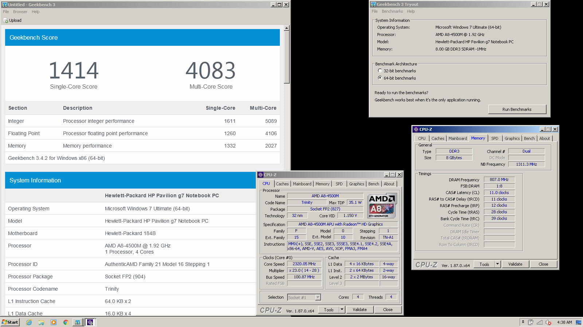Click Tools button in CPU-Z CPU window

tap(329, 310)
